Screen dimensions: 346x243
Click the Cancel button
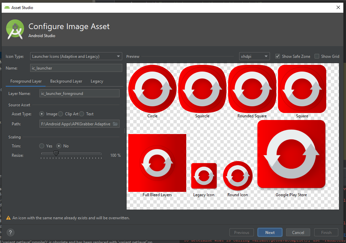pos(298,232)
